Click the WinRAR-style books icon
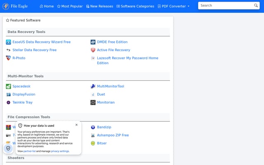The width and height of the screenshot is (264, 165). [8, 127]
